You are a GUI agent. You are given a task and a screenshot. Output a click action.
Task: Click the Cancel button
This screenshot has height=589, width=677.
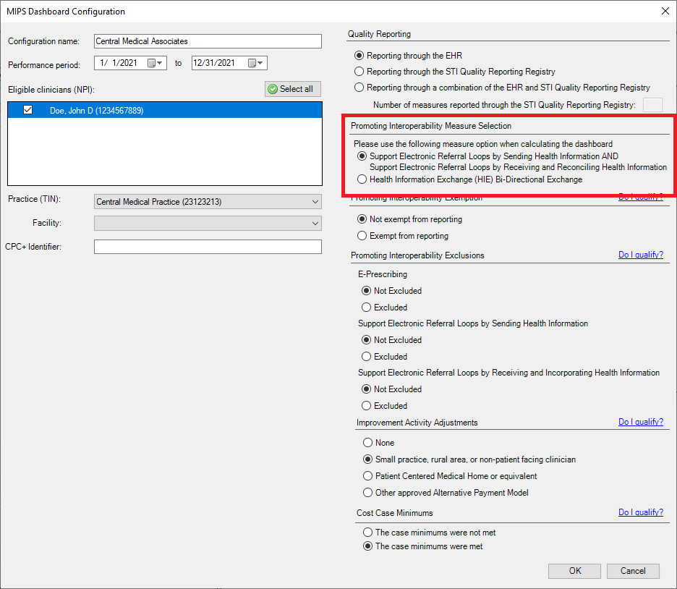(633, 571)
